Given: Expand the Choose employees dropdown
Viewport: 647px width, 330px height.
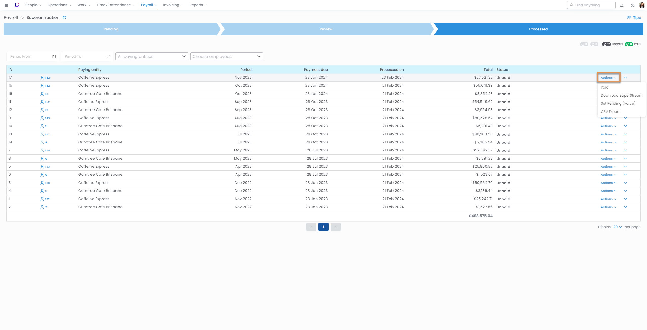Looking at the screenshot, I should tap(226, 56).
